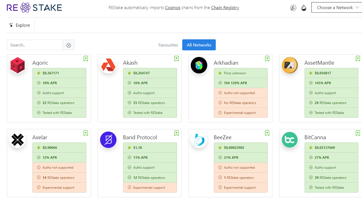Open the Arkhadian network title
The image size is (362, 200).
[226, 63]
